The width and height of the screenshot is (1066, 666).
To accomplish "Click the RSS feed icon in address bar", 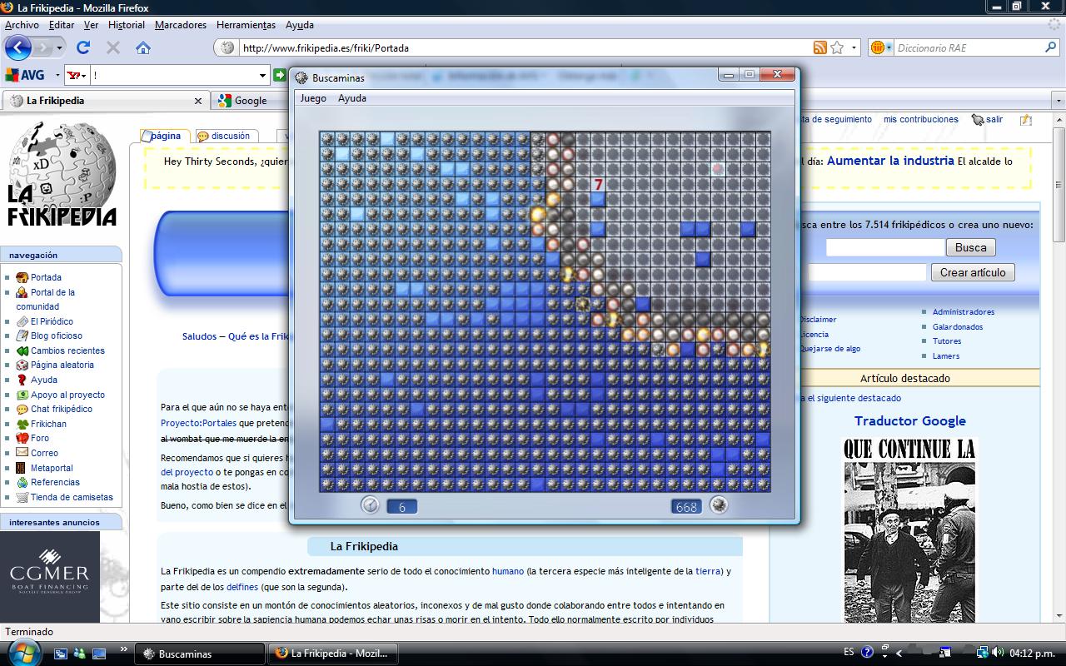I will click(x=820, y=47).
